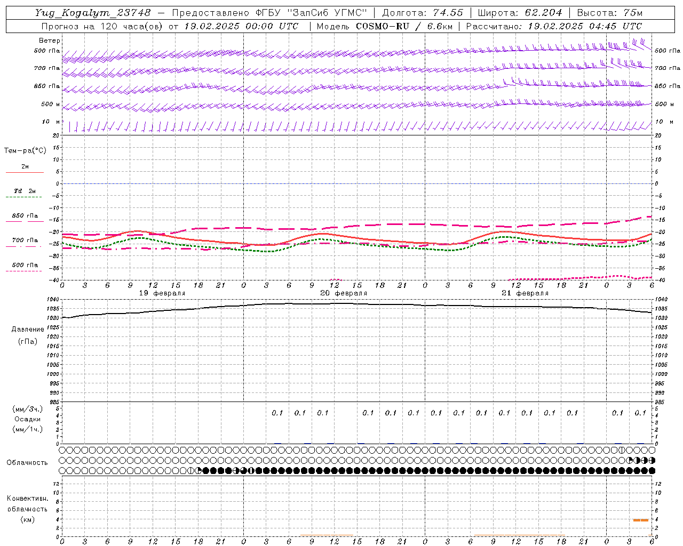This screenshot has height=546, width=683.
Task: Click the (мм/3ч.) precipitation unit label
Action: coord(28,409)
